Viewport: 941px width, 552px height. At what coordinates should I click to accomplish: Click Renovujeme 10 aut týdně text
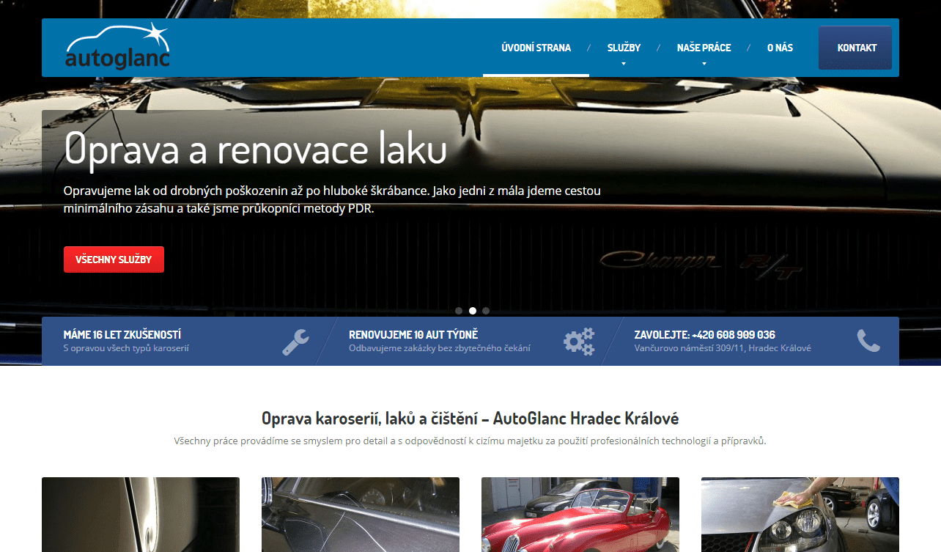[413, 334]
